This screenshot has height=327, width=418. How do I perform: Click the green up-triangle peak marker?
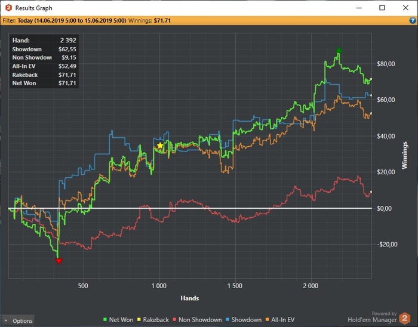[339, 50]
